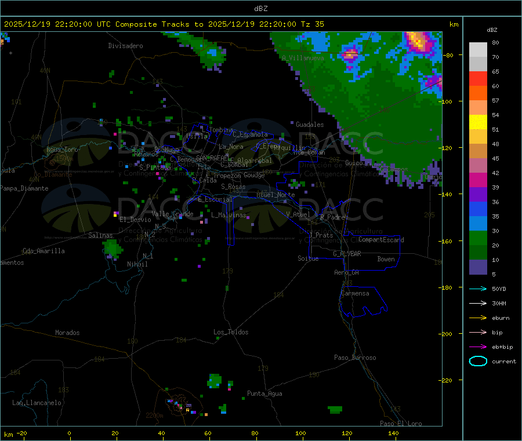Click the E_Algarrobal map label
The width and height of the screenshot is (522, 441).
pos(251,161)
